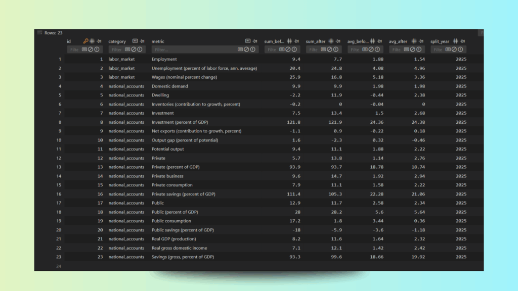Image resolution: width=518 pixels, height=291 pixels.
Task: Pin the split_year column
Action: pos(463,41)
